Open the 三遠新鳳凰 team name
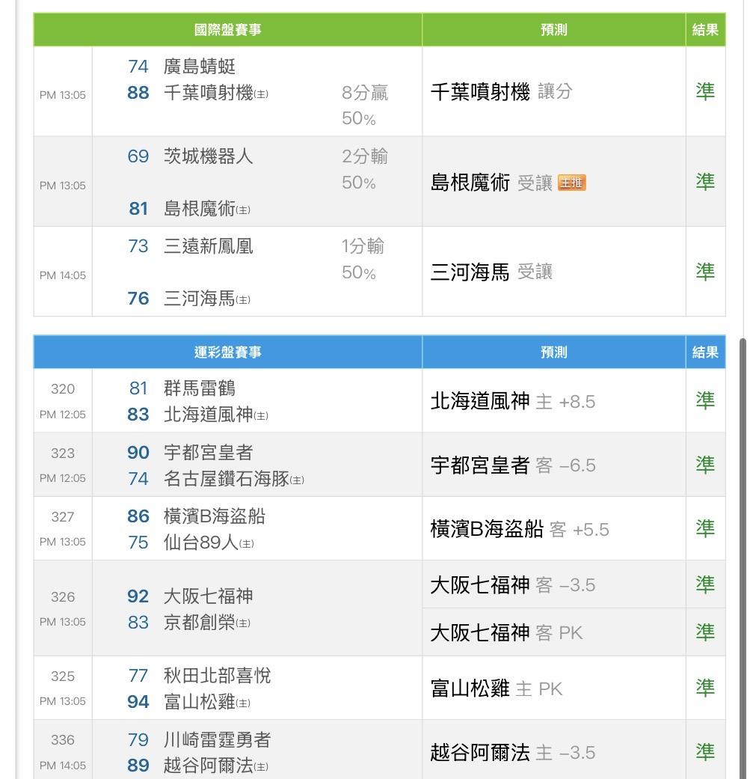 (x=208, y=246)
